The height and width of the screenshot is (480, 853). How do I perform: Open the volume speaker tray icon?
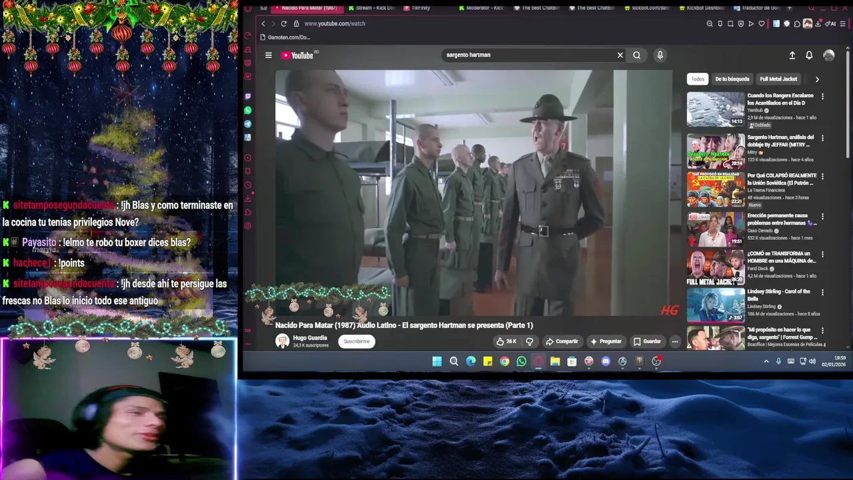(813, 361)
